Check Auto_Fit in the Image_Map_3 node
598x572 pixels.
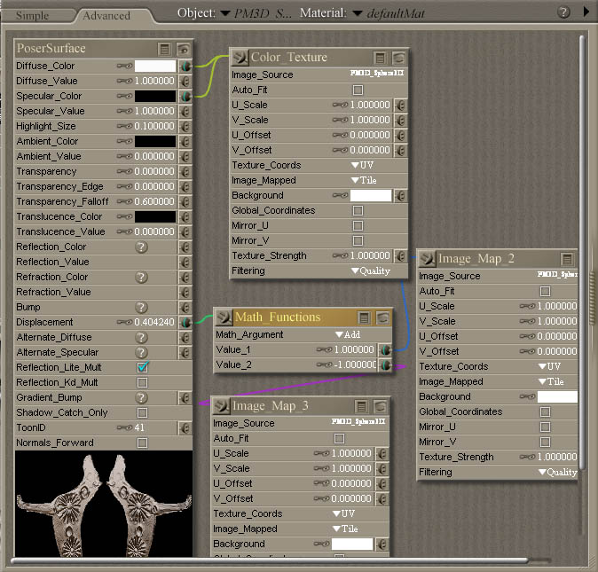(339, 439)
